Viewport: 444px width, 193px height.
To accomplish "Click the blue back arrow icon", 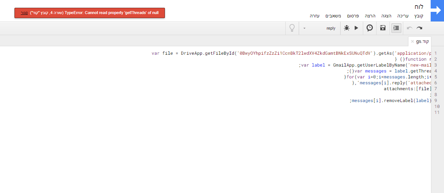I will (437, 11).
